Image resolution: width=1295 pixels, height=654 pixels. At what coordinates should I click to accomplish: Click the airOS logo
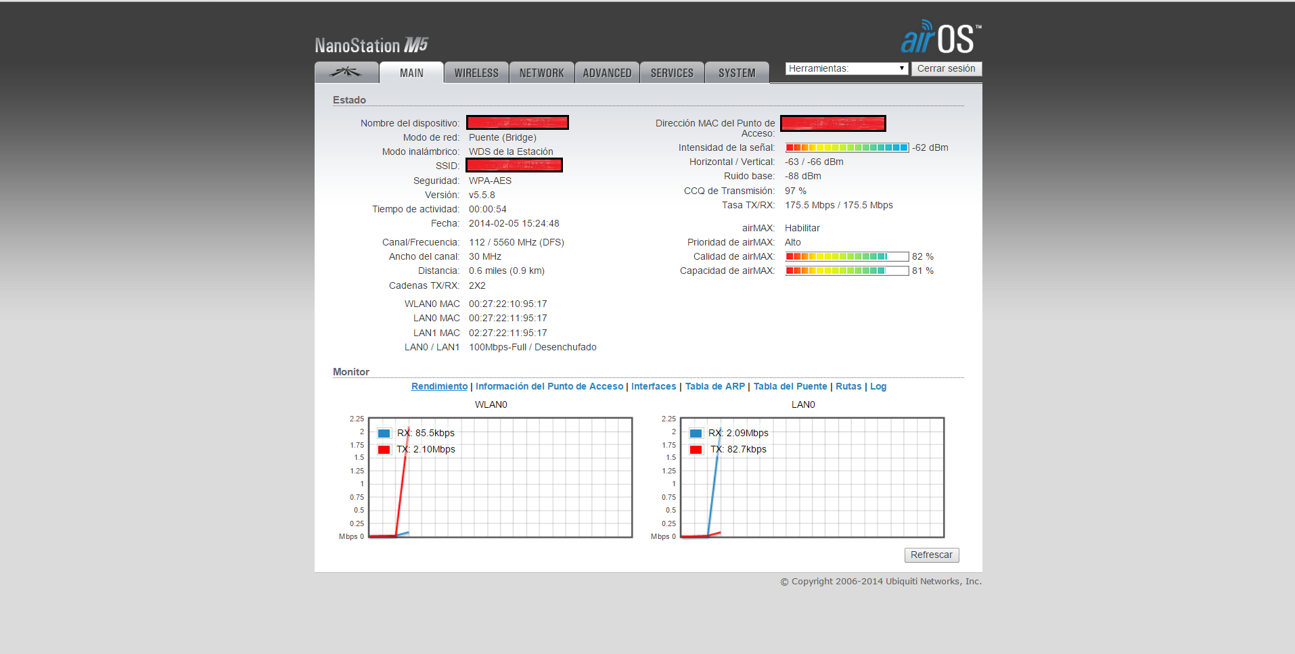[x=940, y=38]
